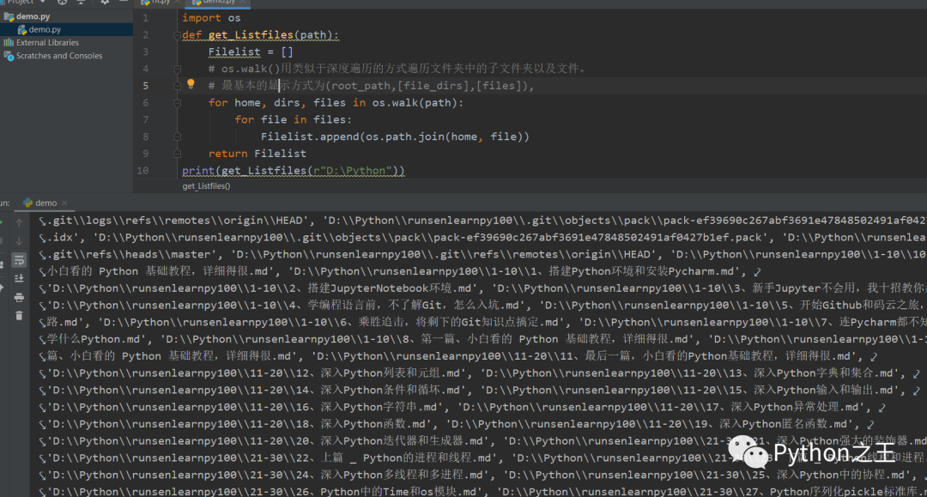Collapse the for loop fold on line 6
Screen dimensions: 927x497
point(177,103)
